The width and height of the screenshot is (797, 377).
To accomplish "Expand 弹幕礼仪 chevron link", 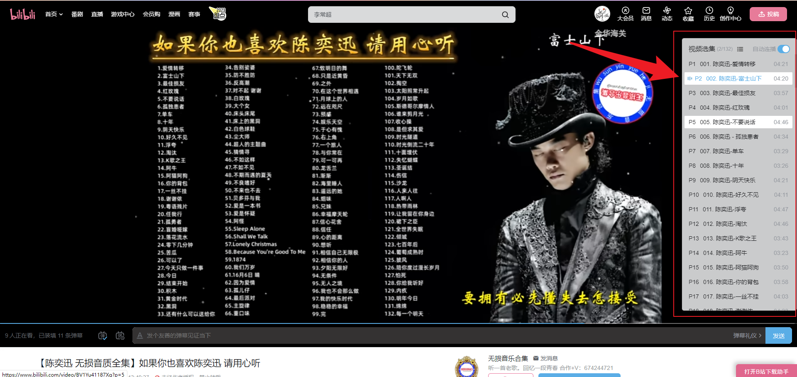I will point(747,335).
